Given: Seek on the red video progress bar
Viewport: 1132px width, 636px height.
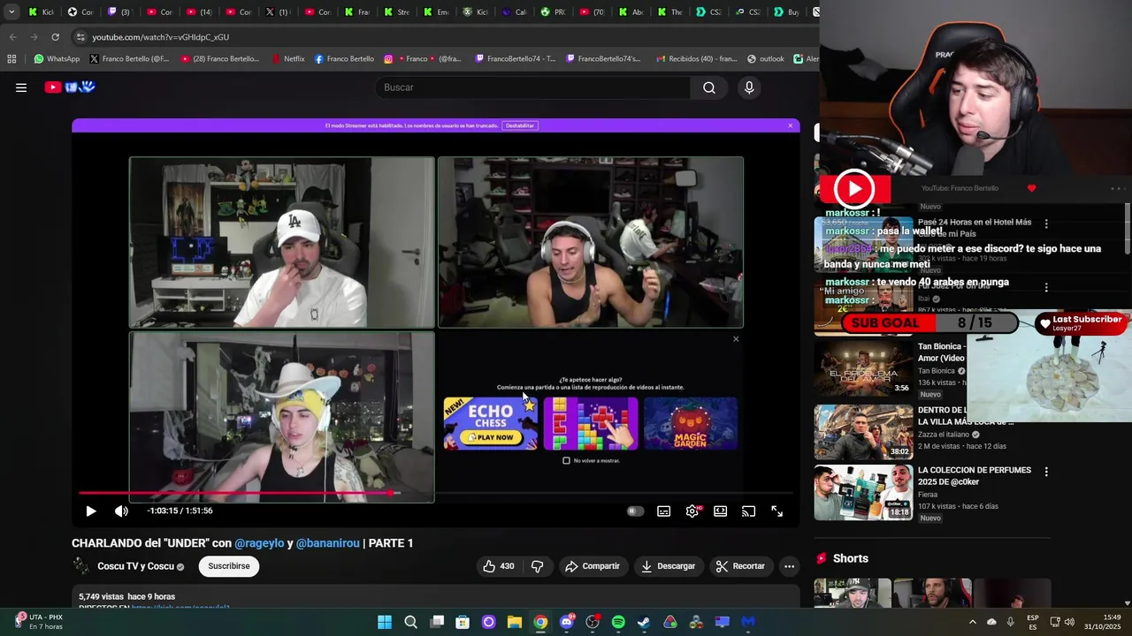Looking at the screenshot, I should [436, 493].
